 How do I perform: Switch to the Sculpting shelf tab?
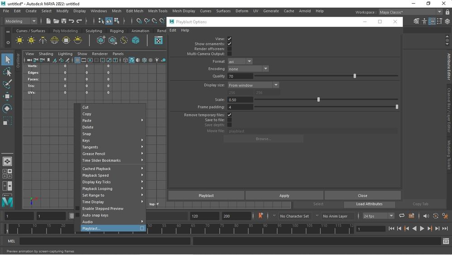point(94,31)
